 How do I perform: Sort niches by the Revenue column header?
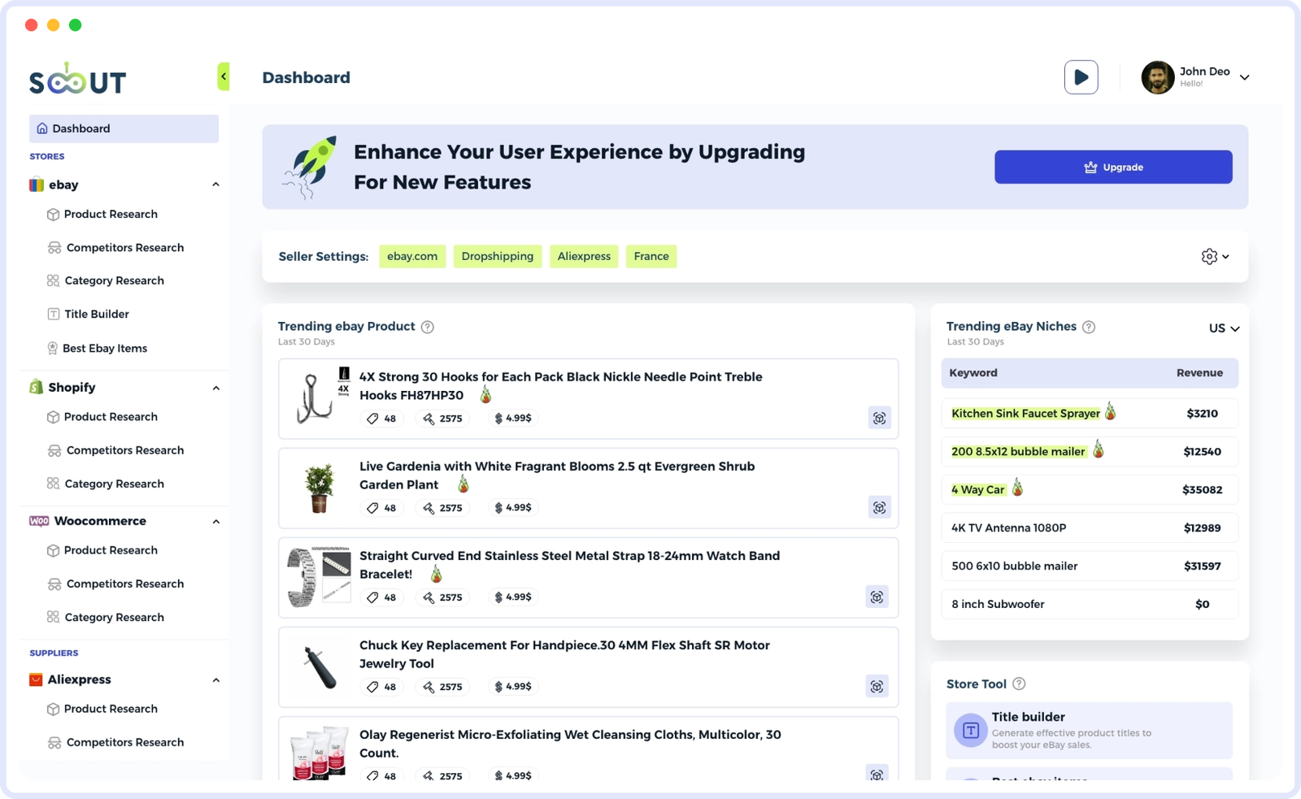tap(1199, 373)
